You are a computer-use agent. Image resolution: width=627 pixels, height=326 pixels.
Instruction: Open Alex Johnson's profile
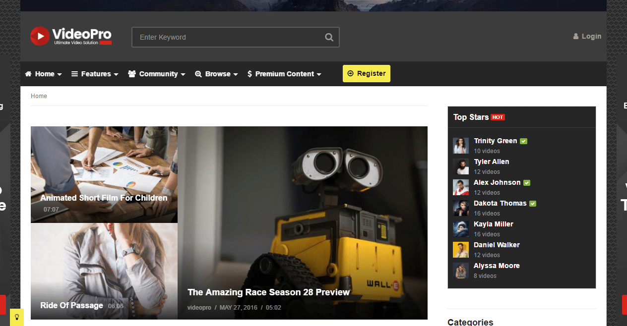click(497, 182)
